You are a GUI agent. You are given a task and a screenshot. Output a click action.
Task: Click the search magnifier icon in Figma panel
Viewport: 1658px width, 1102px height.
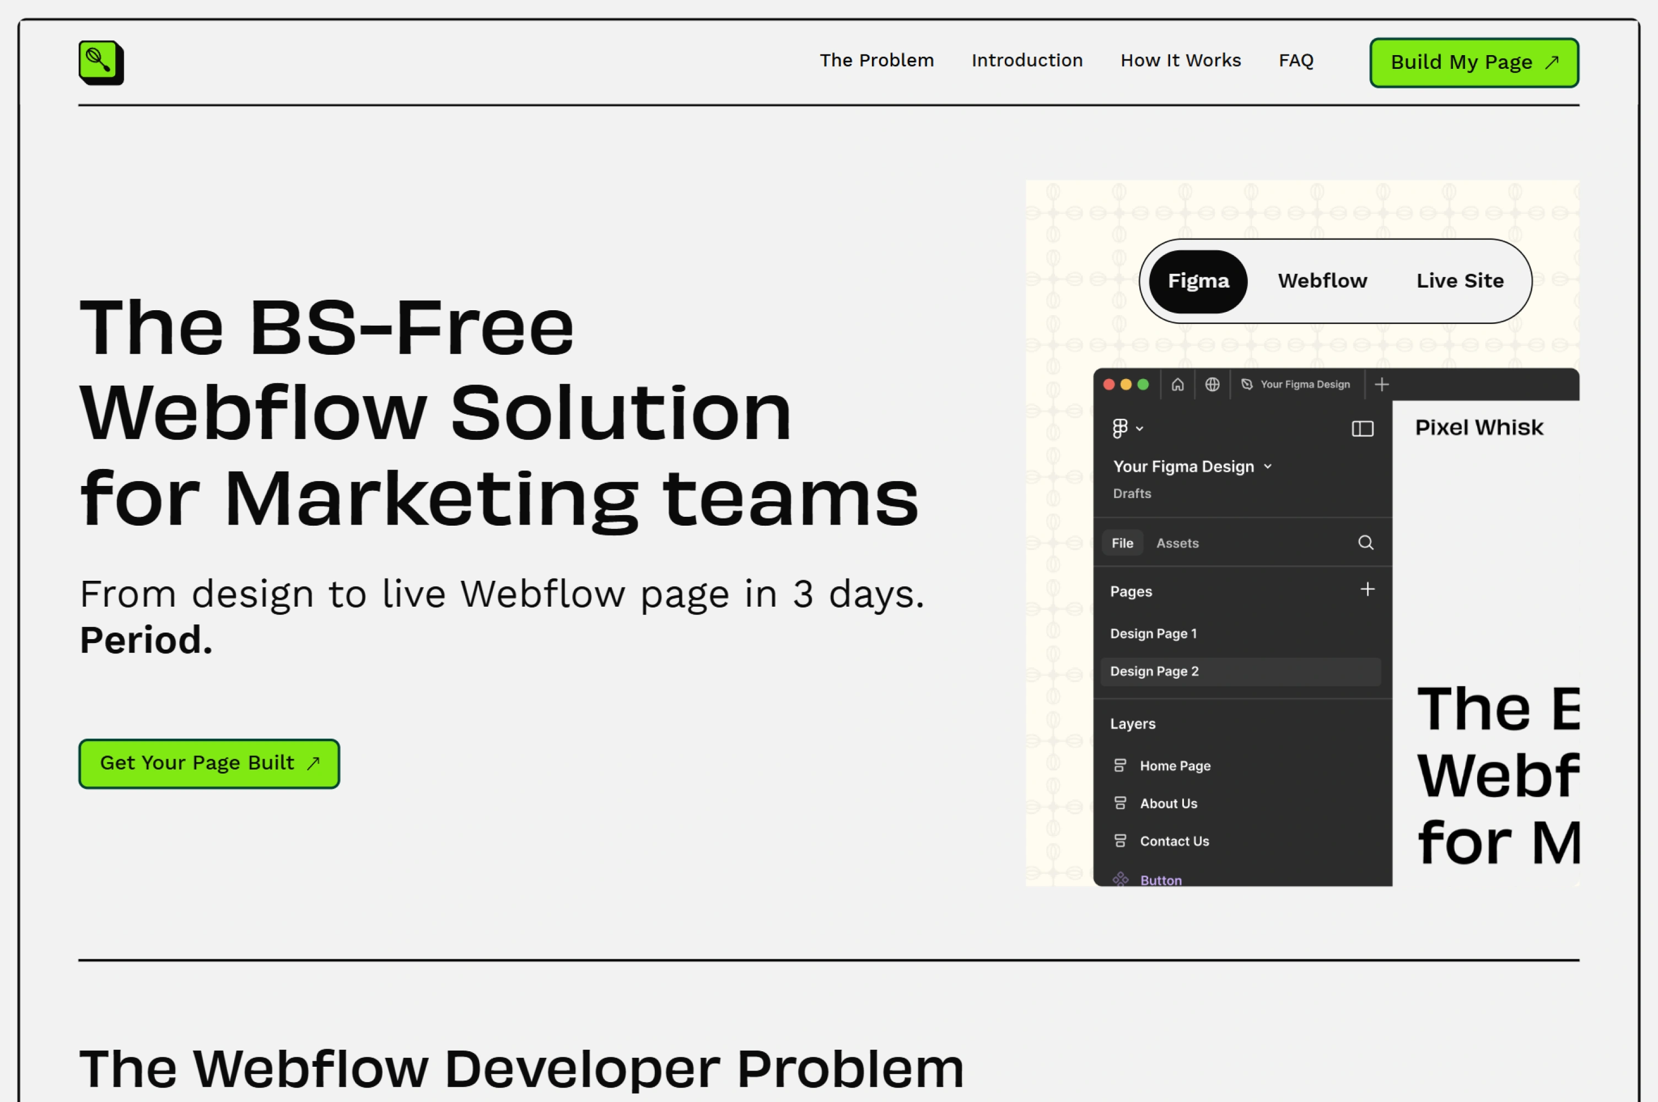(x=1365, y=543)
